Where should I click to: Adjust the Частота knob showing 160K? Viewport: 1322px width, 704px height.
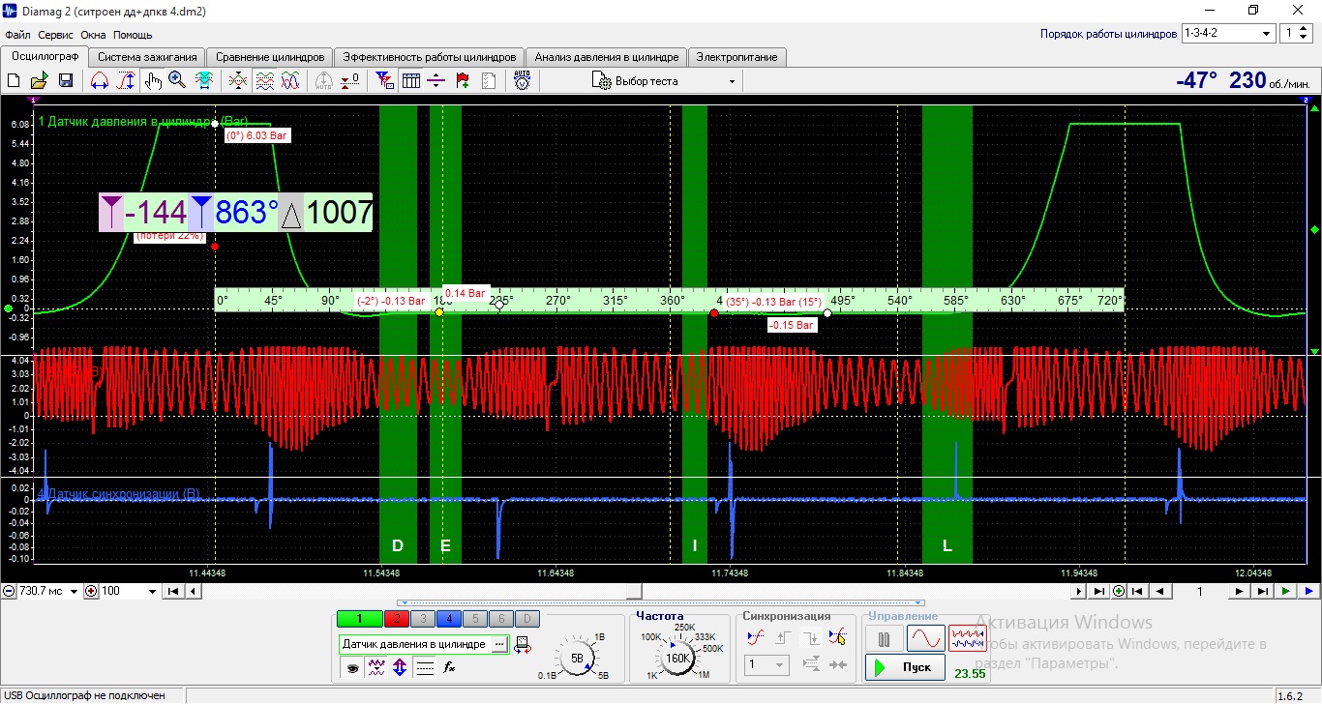coord(676,658)
